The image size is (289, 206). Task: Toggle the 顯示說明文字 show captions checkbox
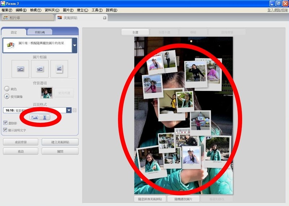(x=5, y=130)
